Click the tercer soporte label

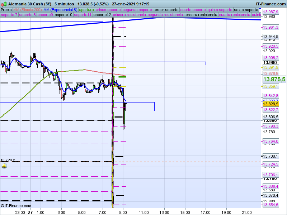(x=166, y=10)
